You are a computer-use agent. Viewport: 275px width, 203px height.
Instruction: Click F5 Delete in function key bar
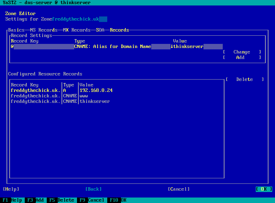(x=62, y=200)
